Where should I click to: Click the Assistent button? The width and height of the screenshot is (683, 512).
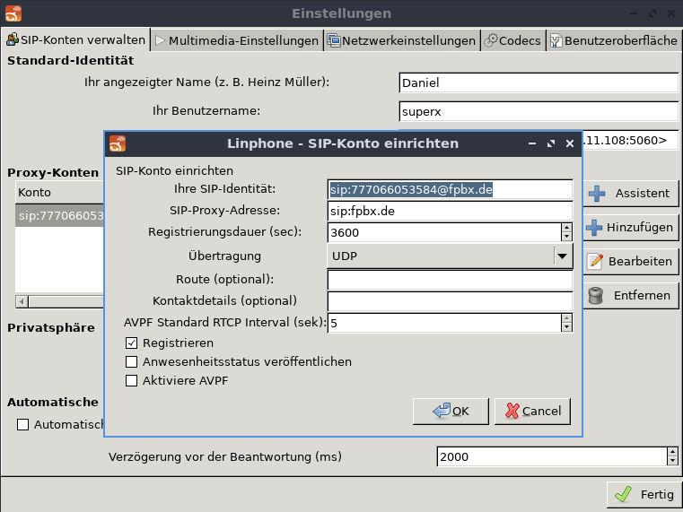630,194
